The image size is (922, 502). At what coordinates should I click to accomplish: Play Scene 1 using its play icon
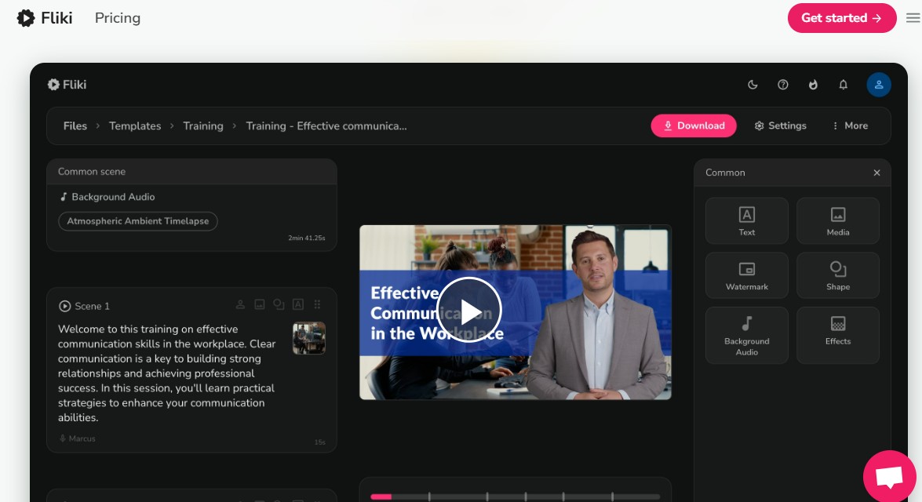pos(64,306)
